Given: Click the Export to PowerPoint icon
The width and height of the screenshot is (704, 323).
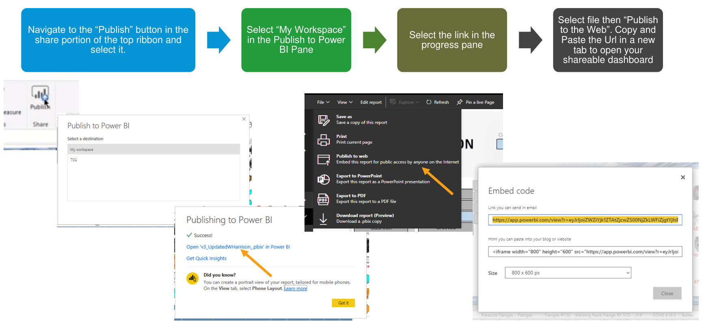Looking at the screenshot, I should pyautogui.click(x=324, y=179).
